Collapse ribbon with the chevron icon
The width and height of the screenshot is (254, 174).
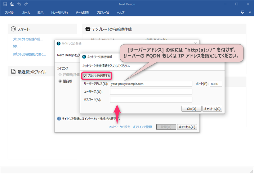click(250, 12)
